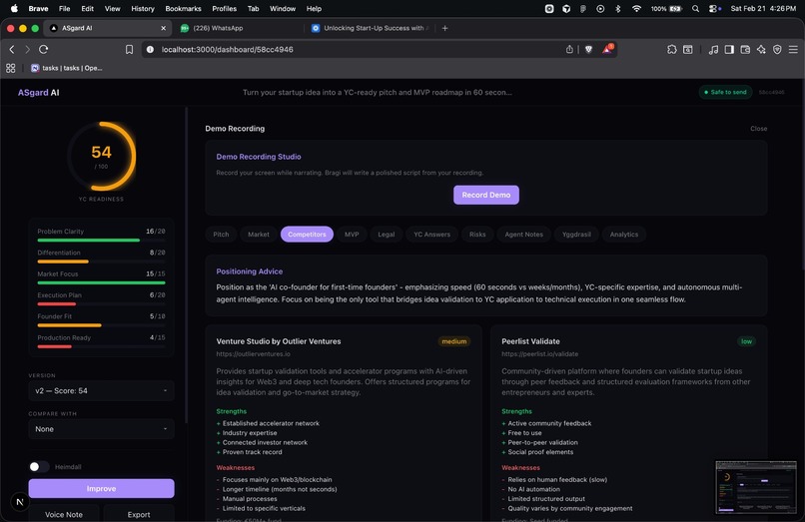The height and width of the screenshot is (522, 805).
Task: Click the Safe to send status badge
Action: pyautogui.click(x=725, y=92)
